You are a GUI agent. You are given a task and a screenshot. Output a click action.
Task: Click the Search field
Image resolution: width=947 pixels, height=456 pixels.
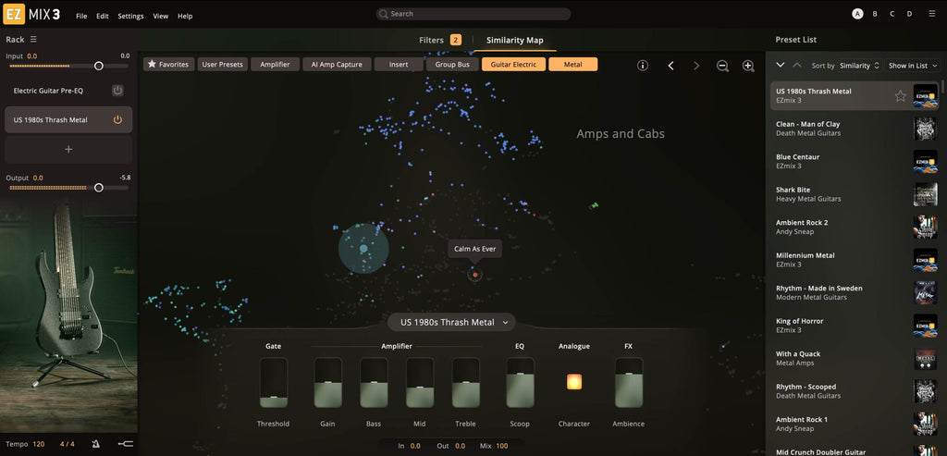click(x=473, y=14)
